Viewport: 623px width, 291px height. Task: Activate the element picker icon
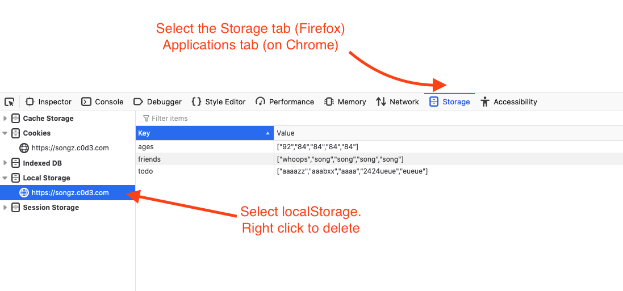(9, 102)
